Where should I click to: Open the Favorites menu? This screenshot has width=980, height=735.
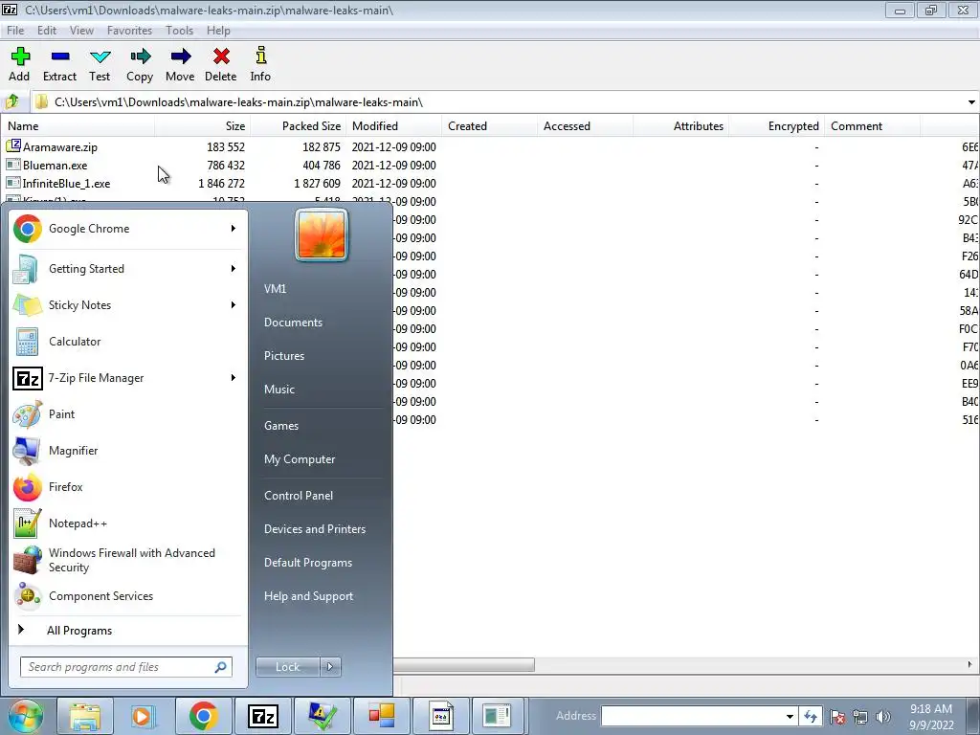pos(129,31)
